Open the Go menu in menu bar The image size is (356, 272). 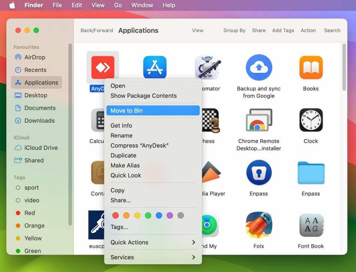(x=118, y=5)
